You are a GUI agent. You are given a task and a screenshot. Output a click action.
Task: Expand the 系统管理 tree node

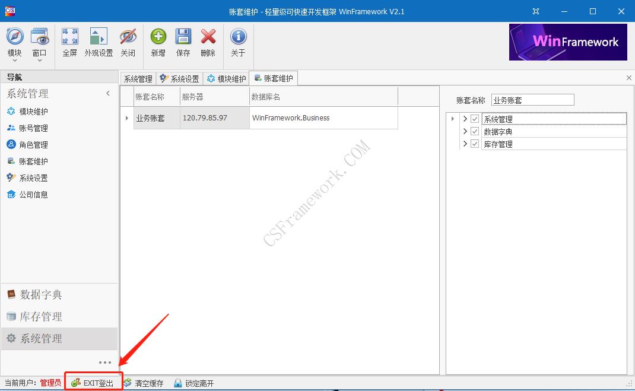pyautogui.click(x=466, y=119)
